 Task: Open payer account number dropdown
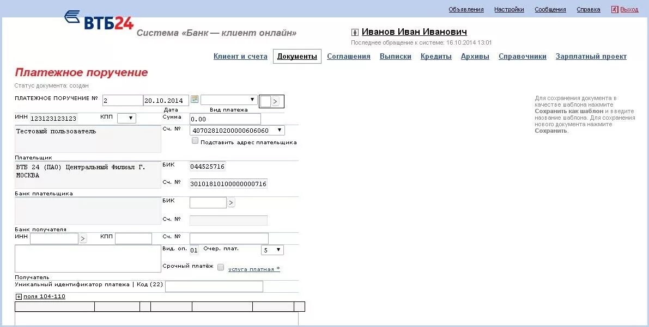(x=237, y=130)
